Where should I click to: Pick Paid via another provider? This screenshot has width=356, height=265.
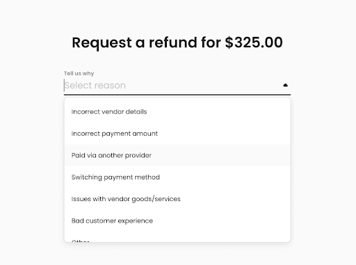click(177, 155)
